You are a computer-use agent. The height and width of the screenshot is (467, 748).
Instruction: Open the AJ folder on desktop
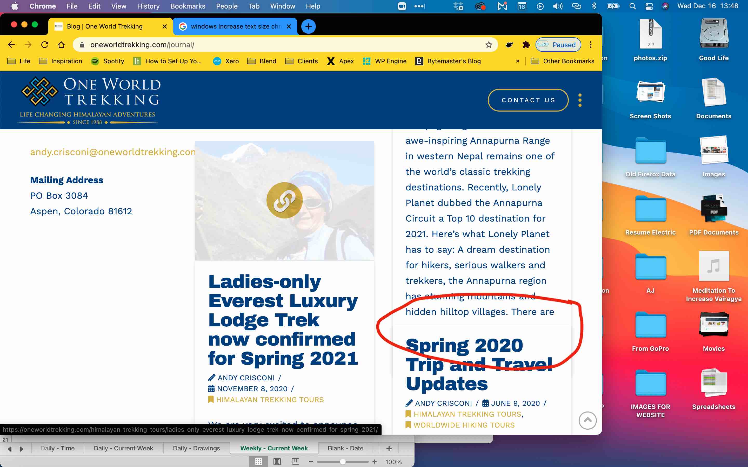pyautogui.click(x=650, y=273)
